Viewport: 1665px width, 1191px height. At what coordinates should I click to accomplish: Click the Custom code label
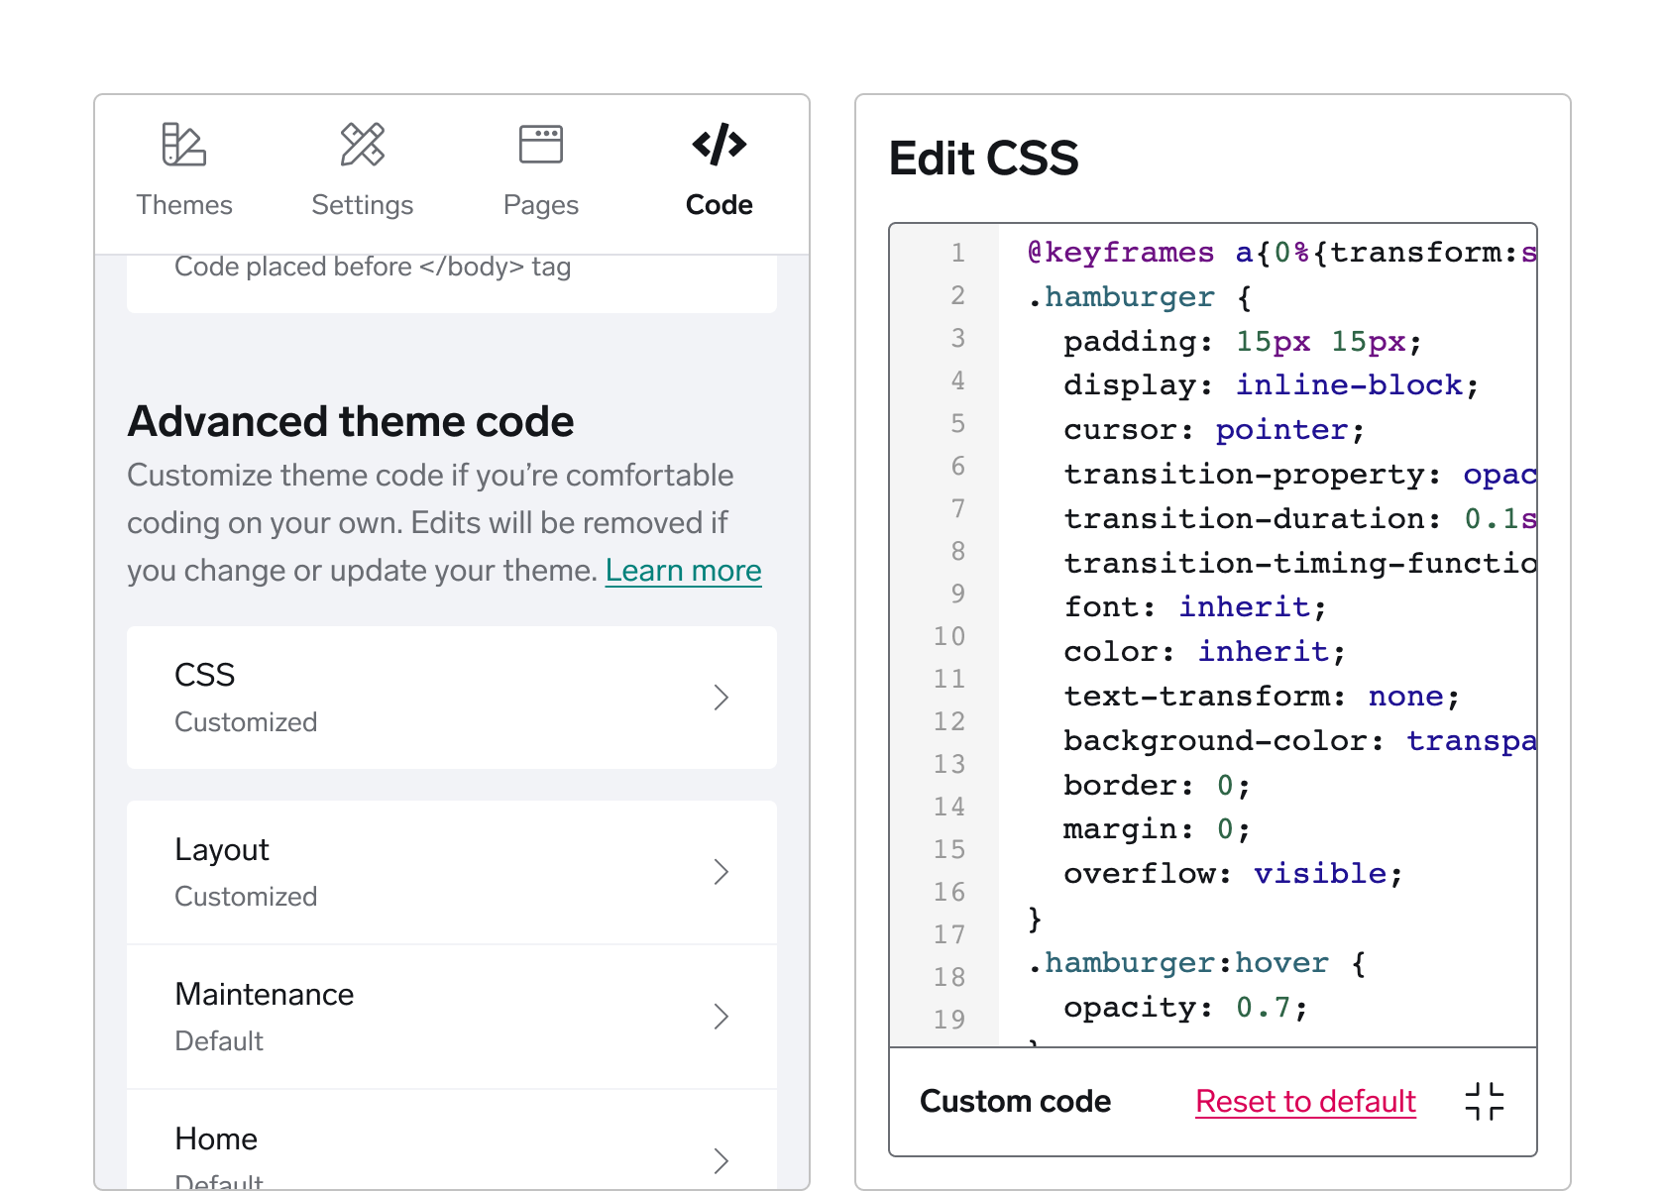1015,1101
